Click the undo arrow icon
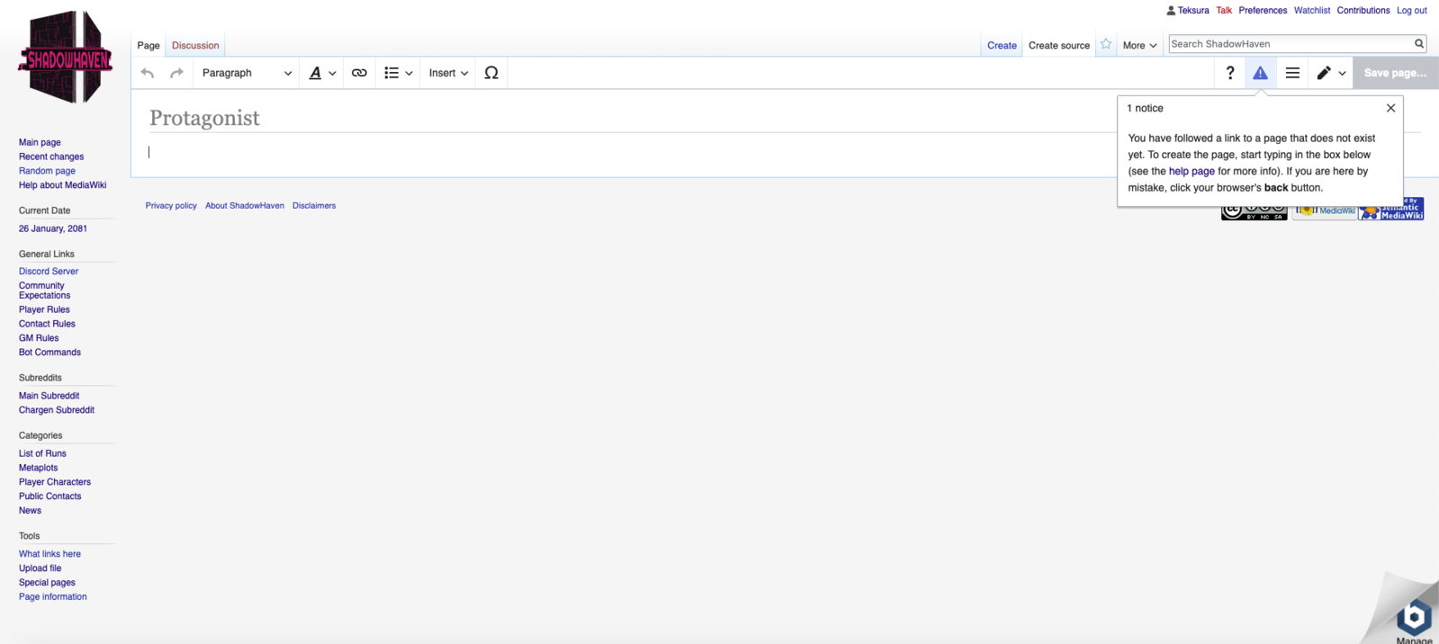Viewport: 1439px width, 644px height. click(x=148, y=73)
